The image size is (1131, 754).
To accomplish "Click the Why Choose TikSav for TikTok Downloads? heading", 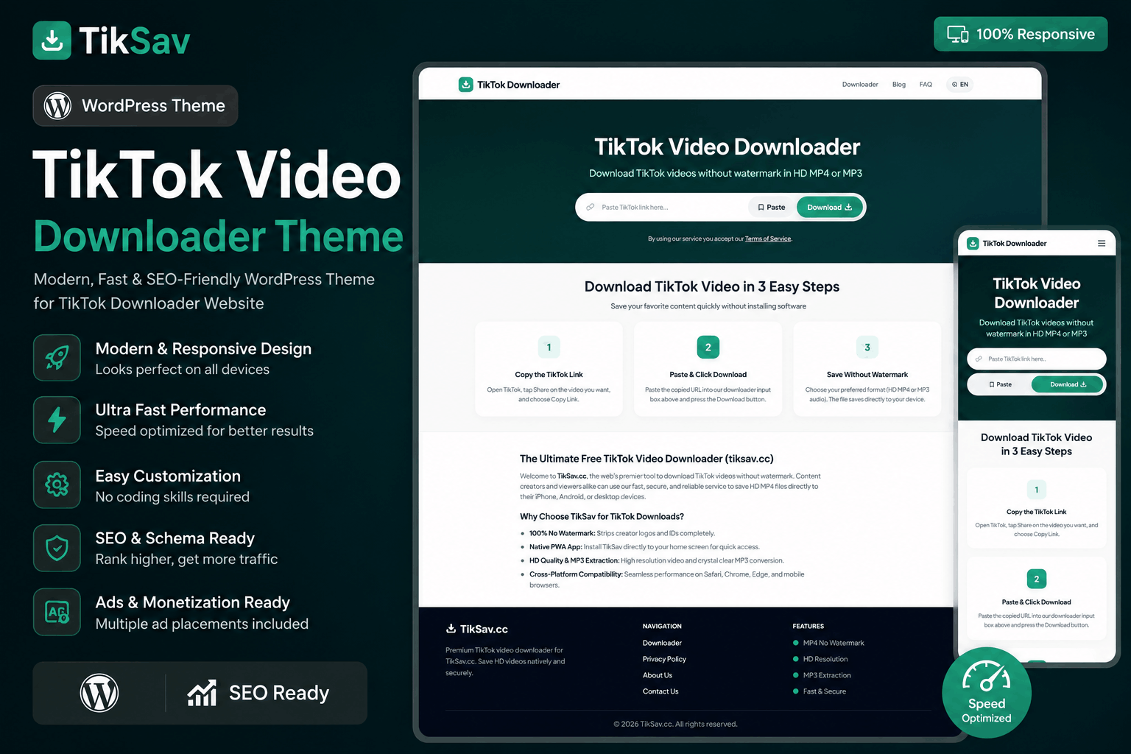I will tap(602, 516).
